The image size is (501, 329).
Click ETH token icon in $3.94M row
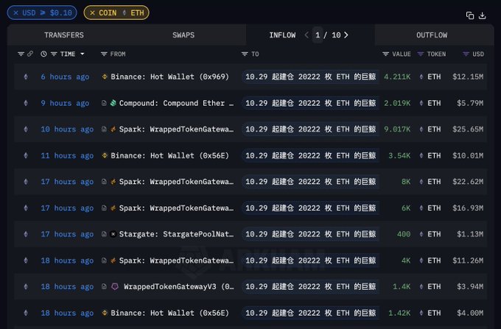click(x=421, y=286)
